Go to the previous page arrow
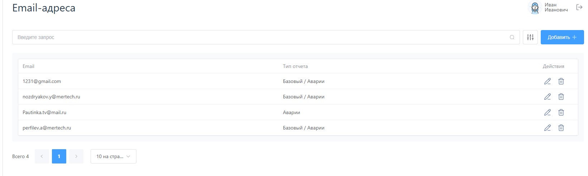The height and width of the screenshot is (176, 588). tap(42, 156)
